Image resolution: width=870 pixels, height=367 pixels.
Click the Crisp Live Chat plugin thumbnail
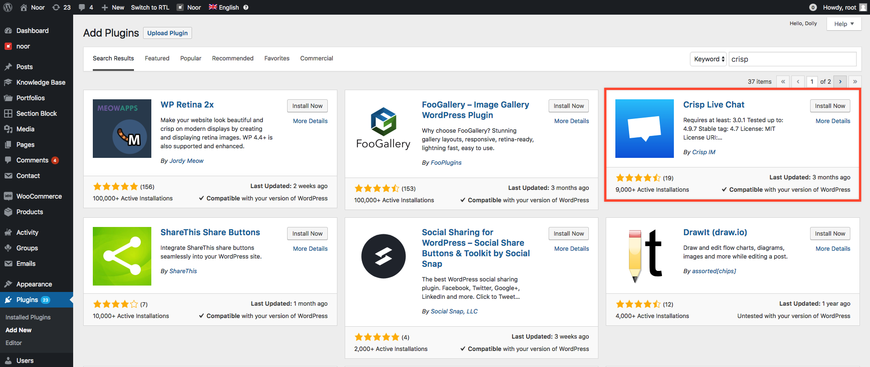tap(645, 129)
